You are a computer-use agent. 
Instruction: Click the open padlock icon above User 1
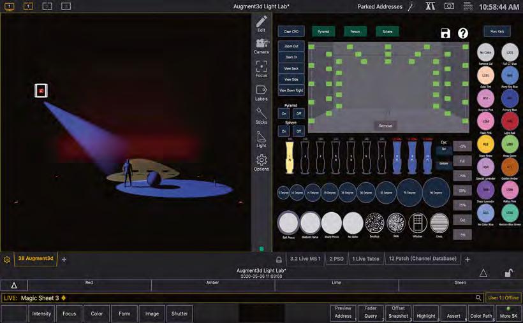[x=508, y=273]
